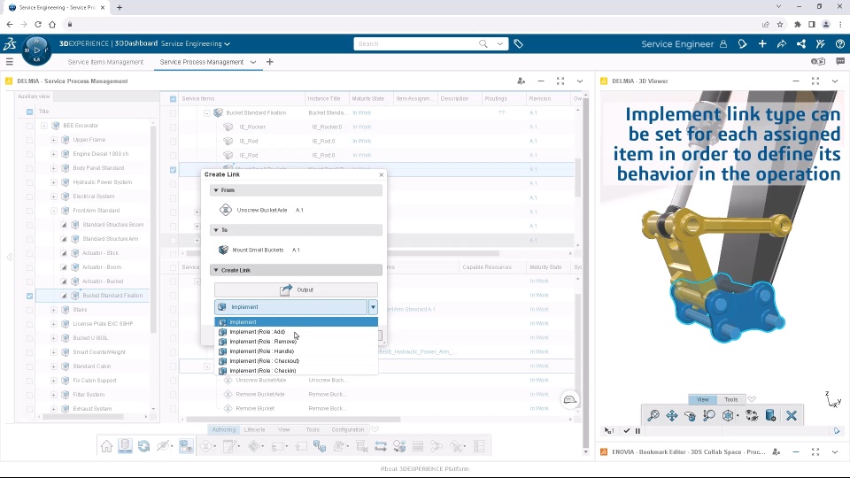Tick checkbox for BEE Excavator row

[x=30, y=126]
